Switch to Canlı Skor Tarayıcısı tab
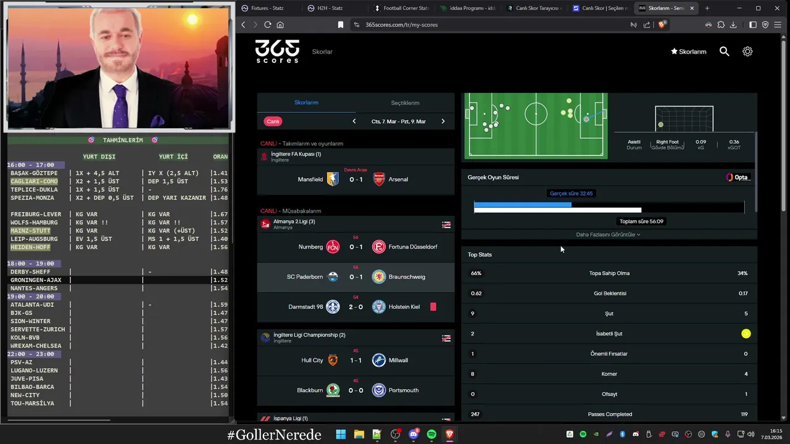The width and height of the screenshot is (790, 444). coord(534,8)
